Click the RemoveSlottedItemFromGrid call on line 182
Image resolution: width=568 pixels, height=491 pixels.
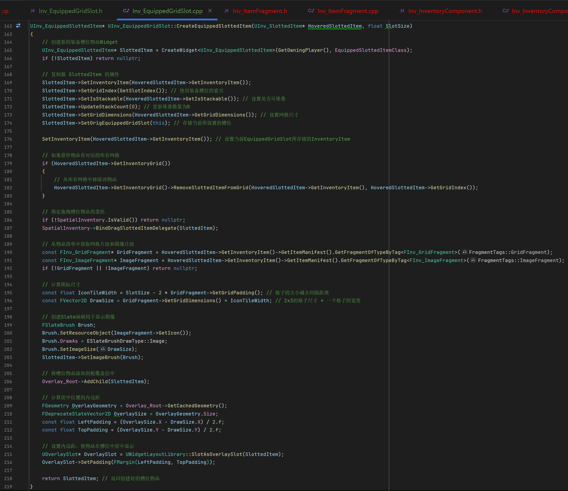(x=211, y=188)
